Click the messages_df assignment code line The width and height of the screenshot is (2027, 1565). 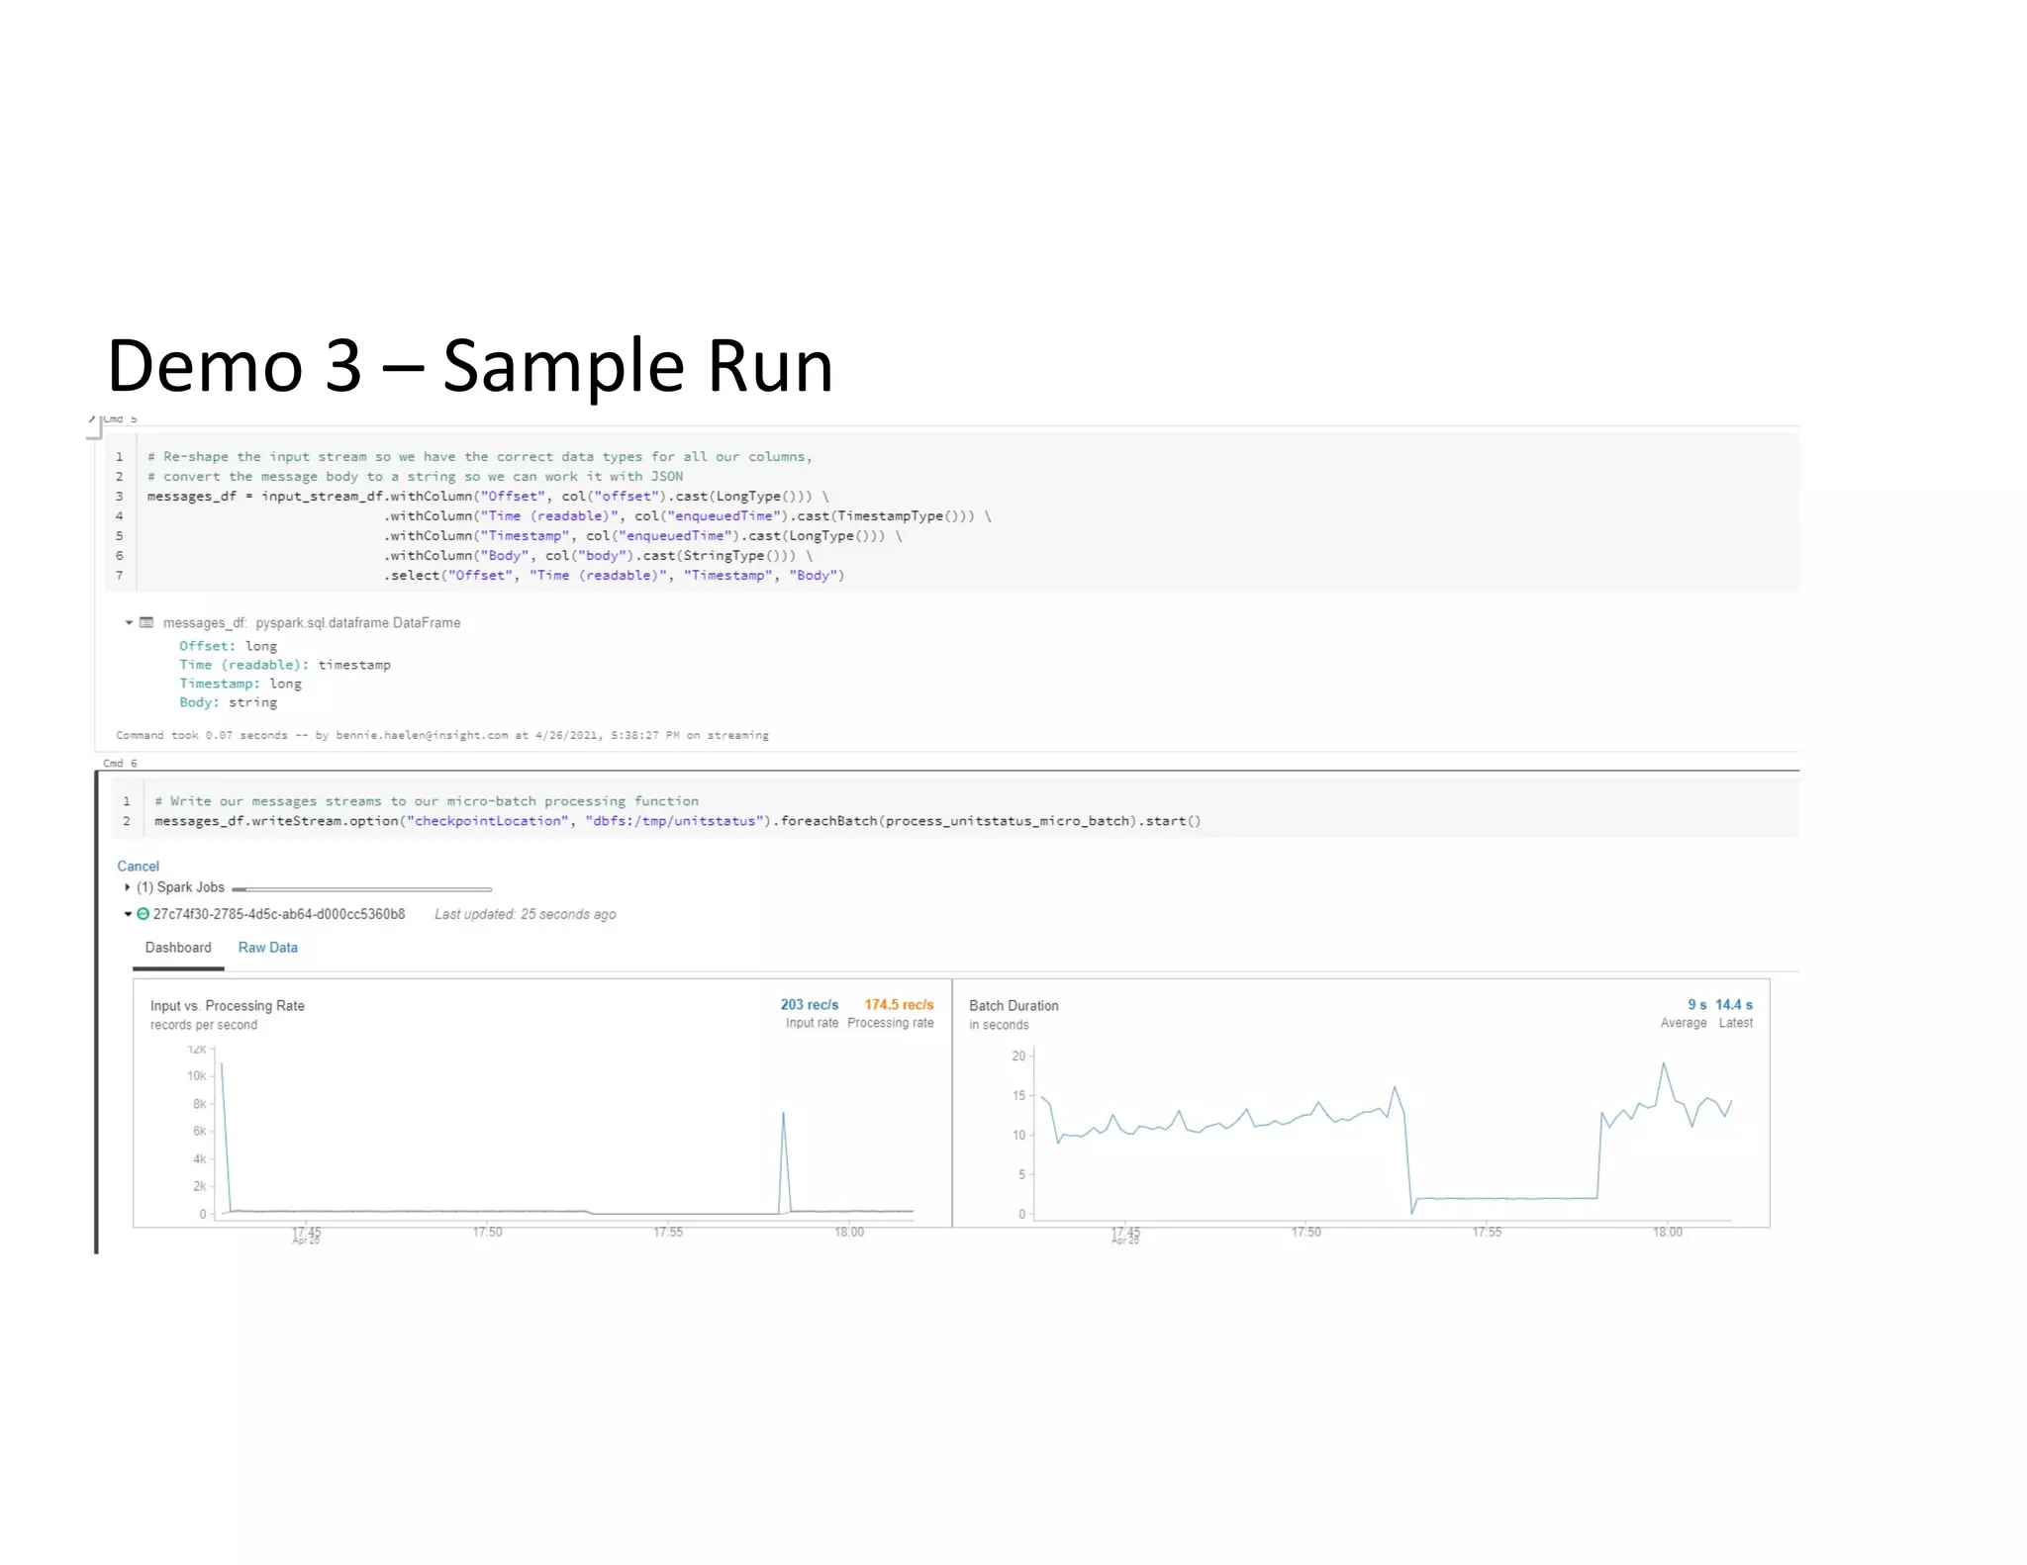(488, 497)
